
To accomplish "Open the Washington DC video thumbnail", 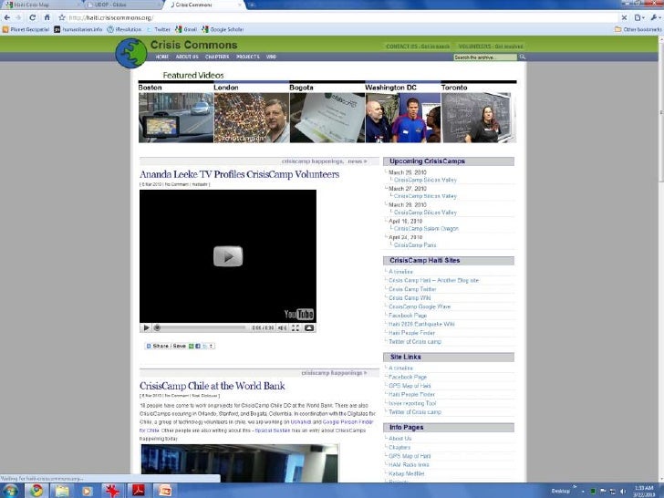I will pyautogui.click(x=403, y=118).
